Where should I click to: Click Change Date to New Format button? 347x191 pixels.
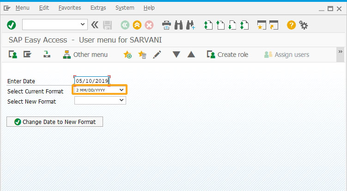click(55, 122)
